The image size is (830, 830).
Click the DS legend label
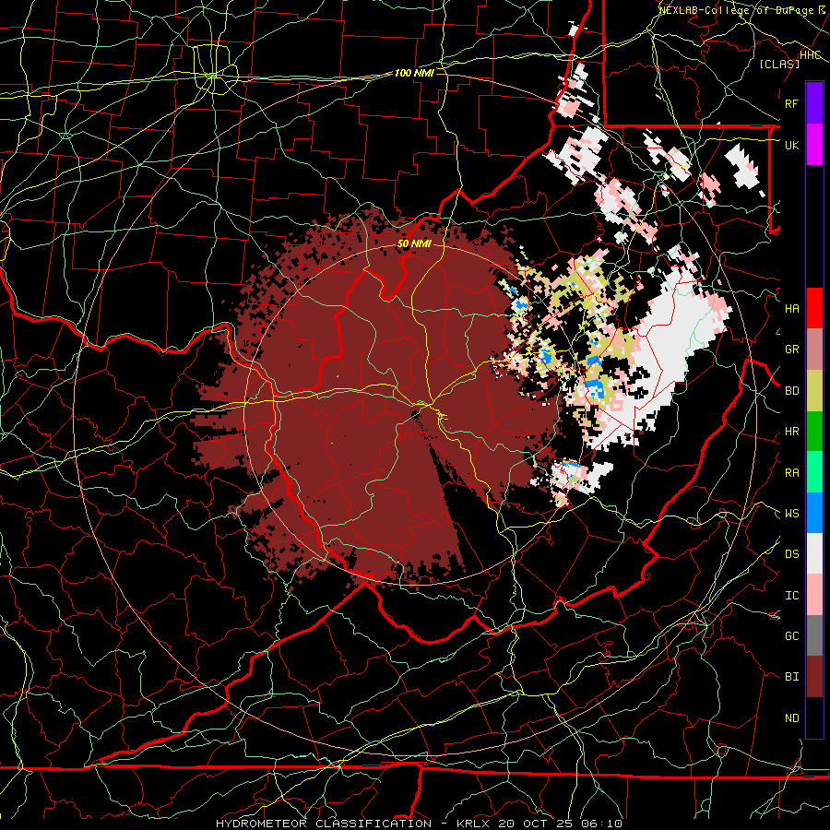pyautogui.click(x=791, y=554)
